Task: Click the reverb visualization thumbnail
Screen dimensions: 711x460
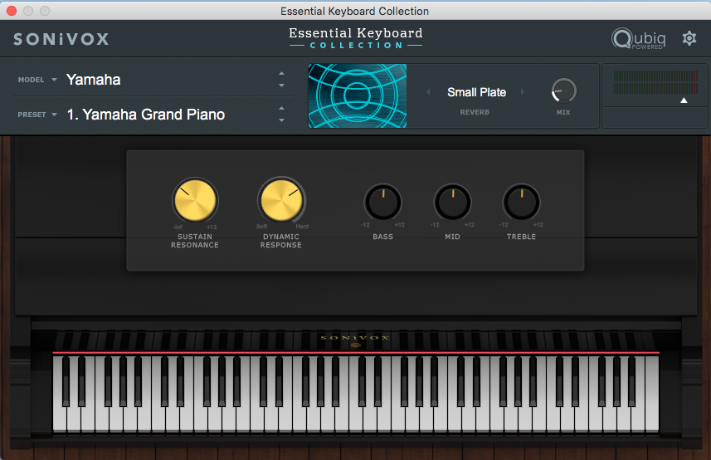Action: [x=358, y=95]
